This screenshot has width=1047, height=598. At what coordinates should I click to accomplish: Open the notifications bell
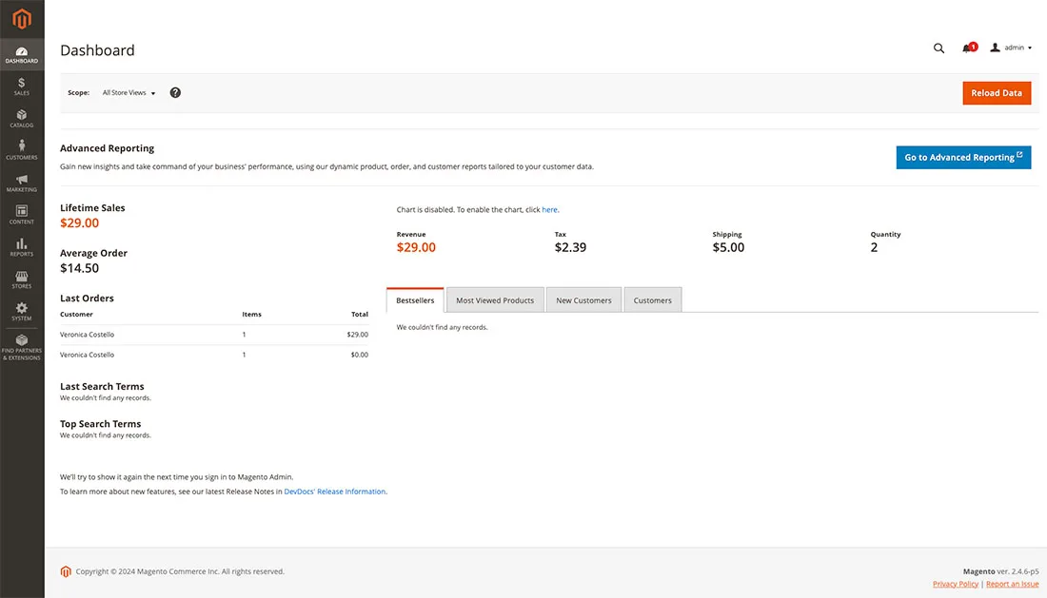click(969, 48)
